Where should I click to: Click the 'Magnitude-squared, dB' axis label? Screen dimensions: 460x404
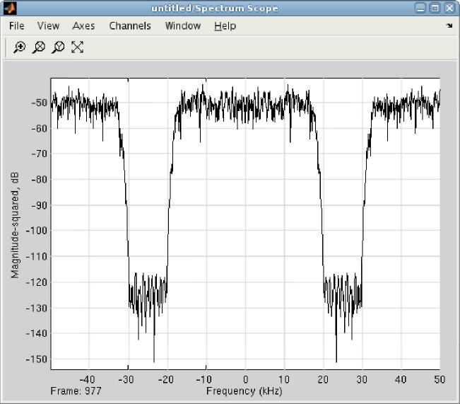point(15,225)
